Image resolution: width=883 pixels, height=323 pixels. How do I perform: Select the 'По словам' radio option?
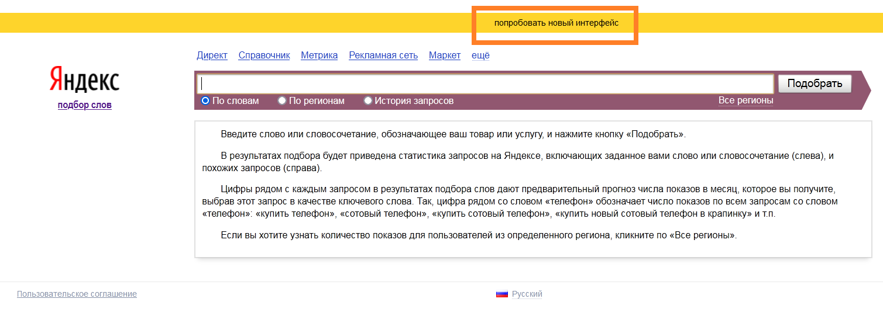(x=230, y=100)
